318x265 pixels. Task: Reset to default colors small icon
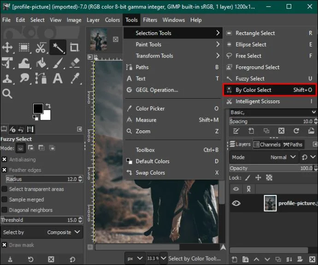tap(35, 118)
